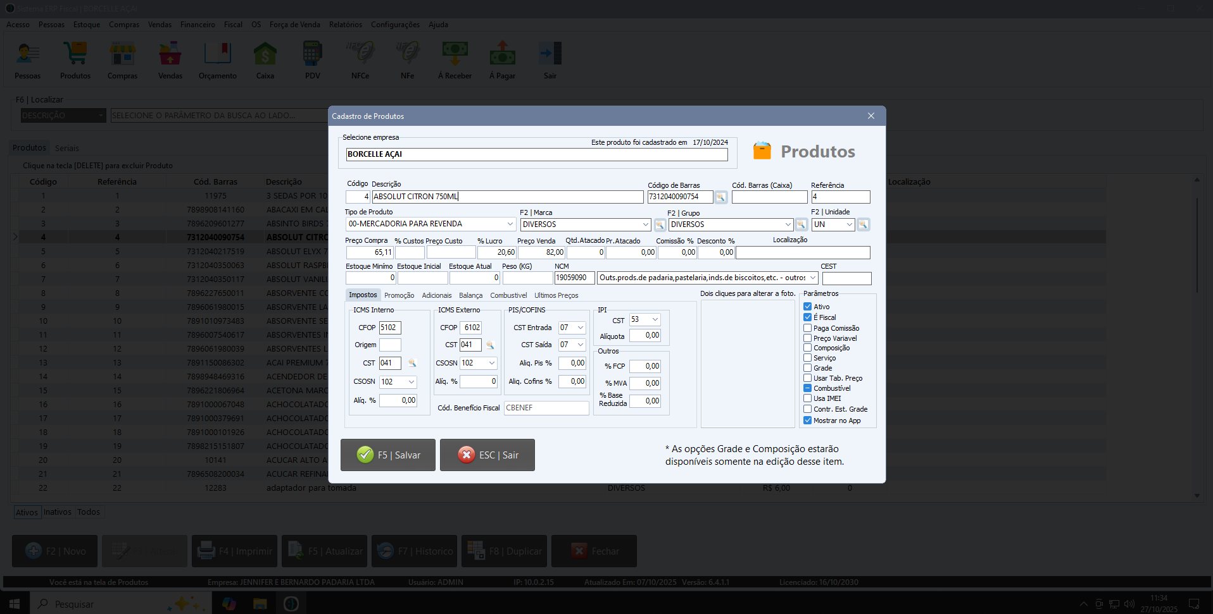Open File Explorer from taskbar
Viewport: 1213px width, 614px height.
(260, 604)
